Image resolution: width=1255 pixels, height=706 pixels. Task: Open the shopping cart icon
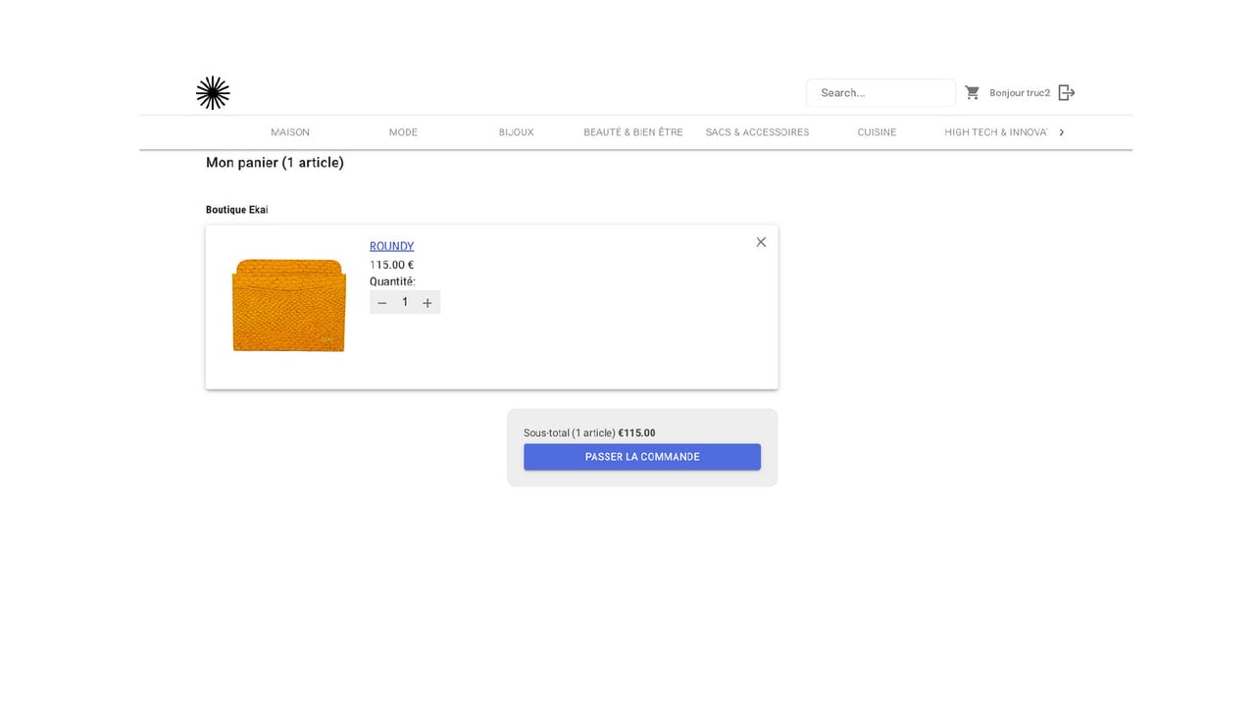coord(973,93)
